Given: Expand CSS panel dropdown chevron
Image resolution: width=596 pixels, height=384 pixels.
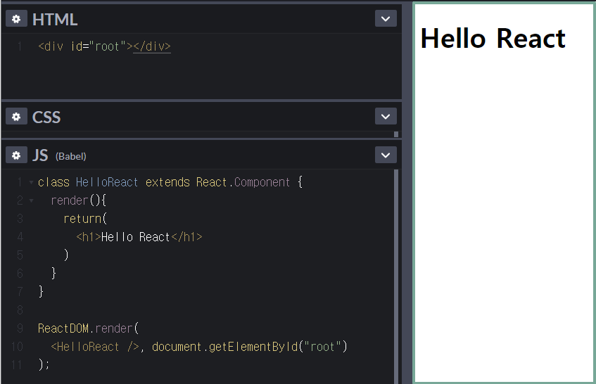Looking at the screenshot, I should [386, 116].
